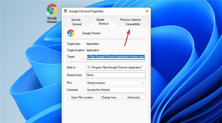
Task: Select the Google Chrome desktop shortcut icon
Action: click(52, 13)
